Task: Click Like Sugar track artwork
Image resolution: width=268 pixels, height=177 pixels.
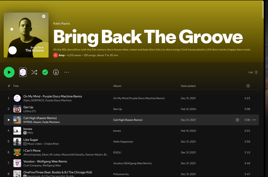Action: [17, 142]
